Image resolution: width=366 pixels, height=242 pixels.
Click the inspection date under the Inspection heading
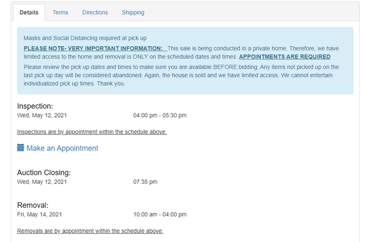[42, 116]
